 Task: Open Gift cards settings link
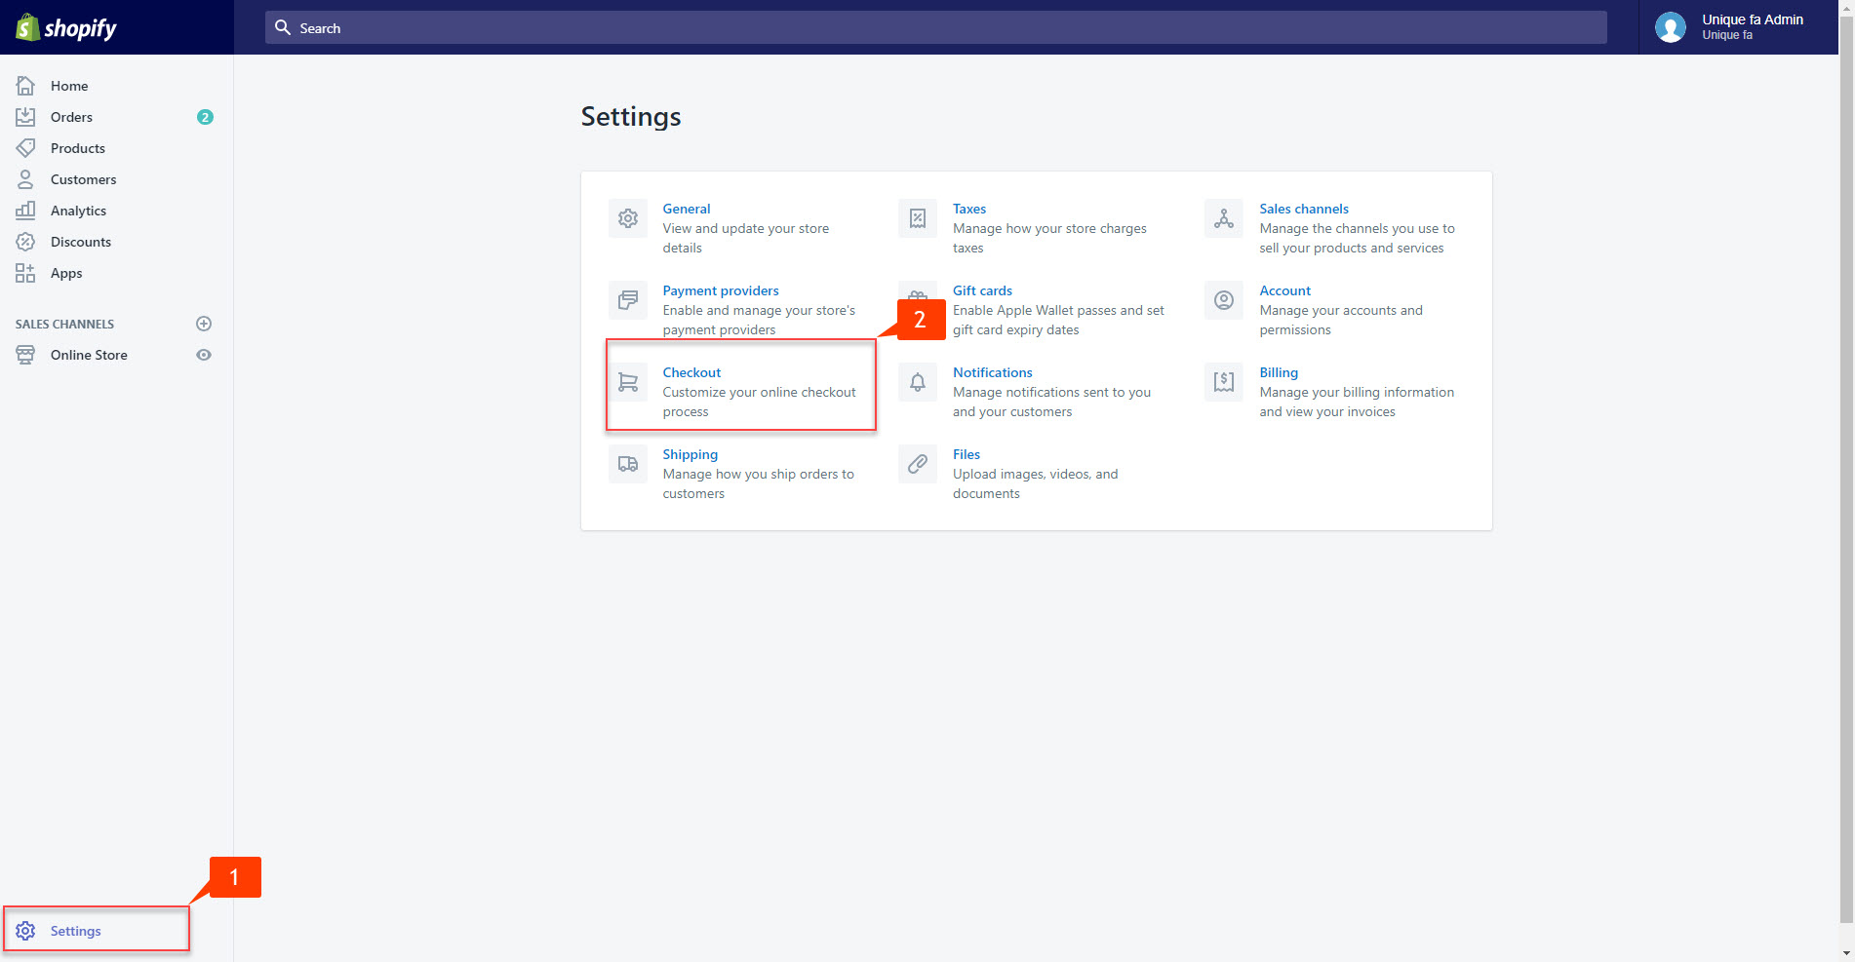982,290
